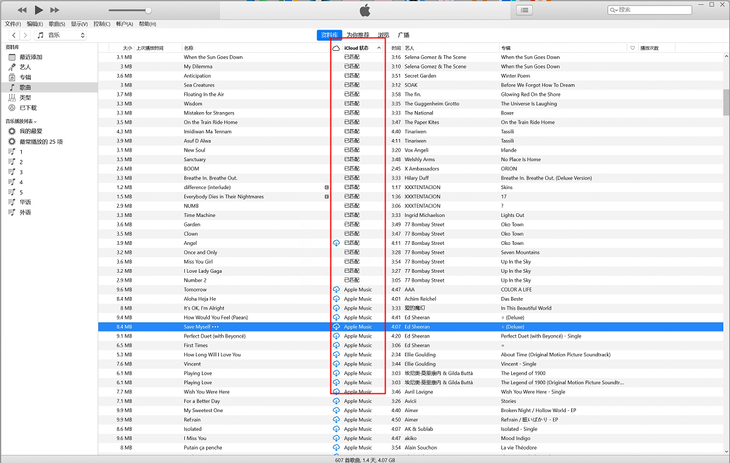This screenshot has height=463, width=730.
Task: Click the Play button in the top bar
Action: pos(39,10)
